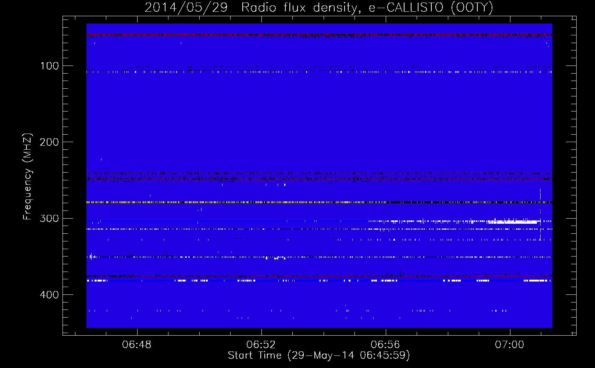The image size is (595, 368).
Task: Click the 07:00 time tick label
Action: point(509,345)
